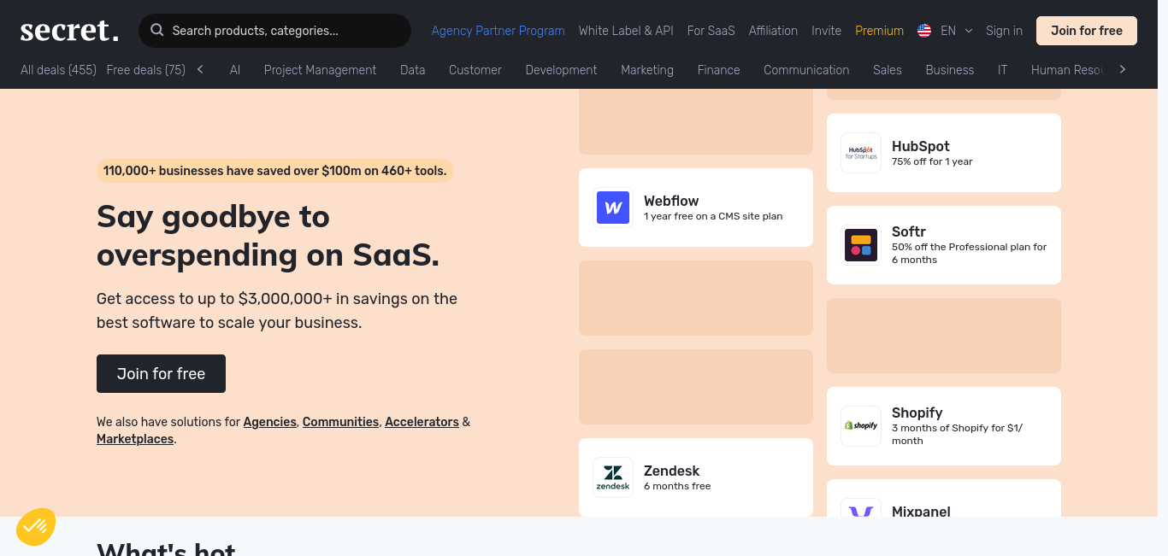
Task: Open the Marketplaces solutions link
Action: 135,439
